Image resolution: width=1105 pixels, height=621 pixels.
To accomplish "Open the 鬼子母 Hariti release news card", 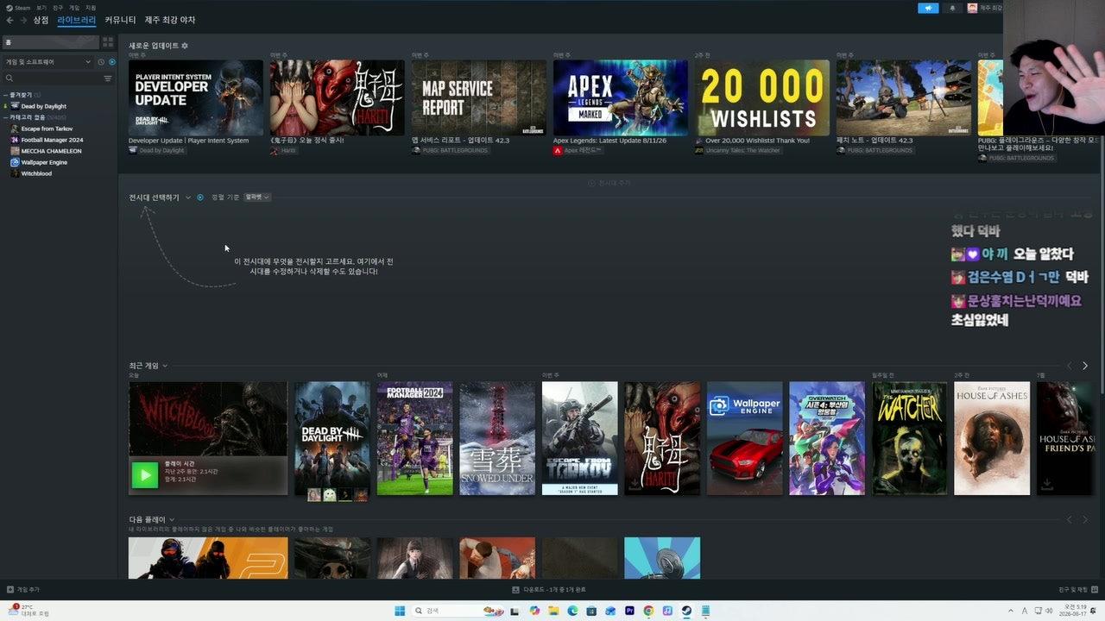I will 338,97.
